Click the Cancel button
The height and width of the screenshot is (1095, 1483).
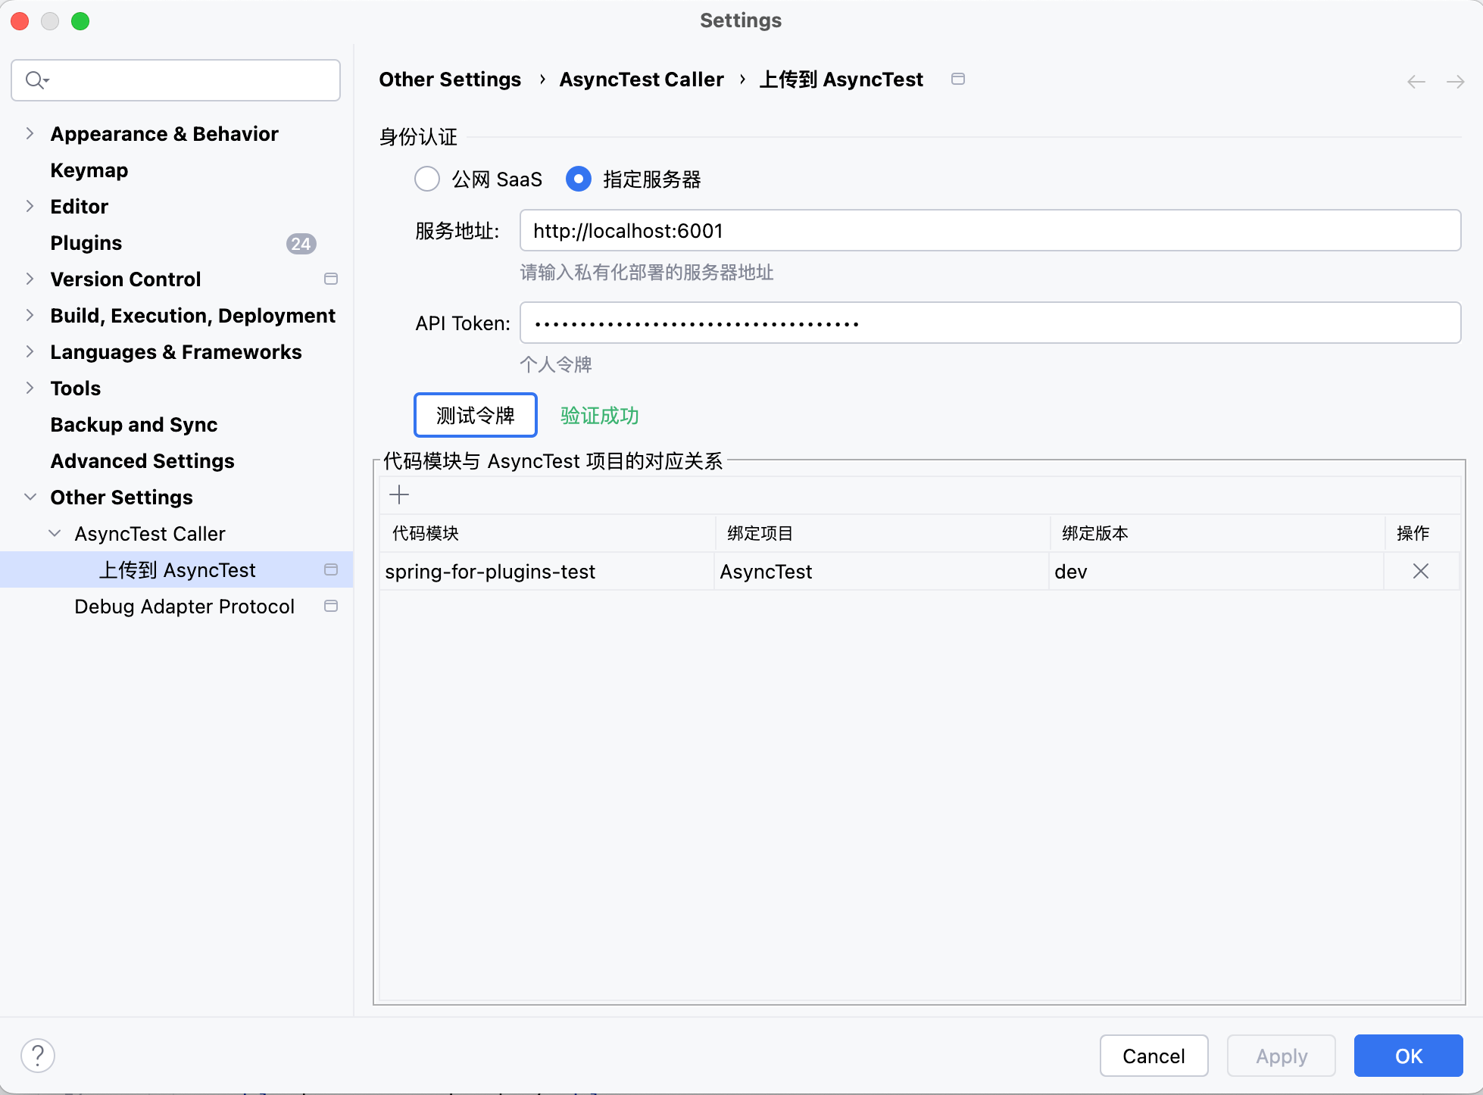coord(1154,1056)
